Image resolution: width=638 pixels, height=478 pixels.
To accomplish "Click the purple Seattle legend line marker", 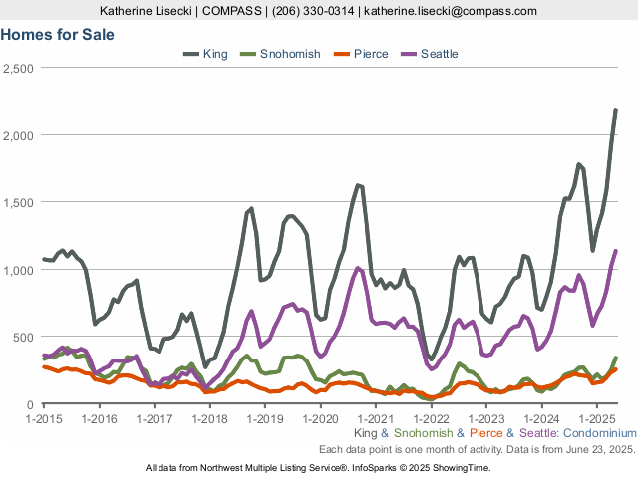I will [x=409, y=54].
